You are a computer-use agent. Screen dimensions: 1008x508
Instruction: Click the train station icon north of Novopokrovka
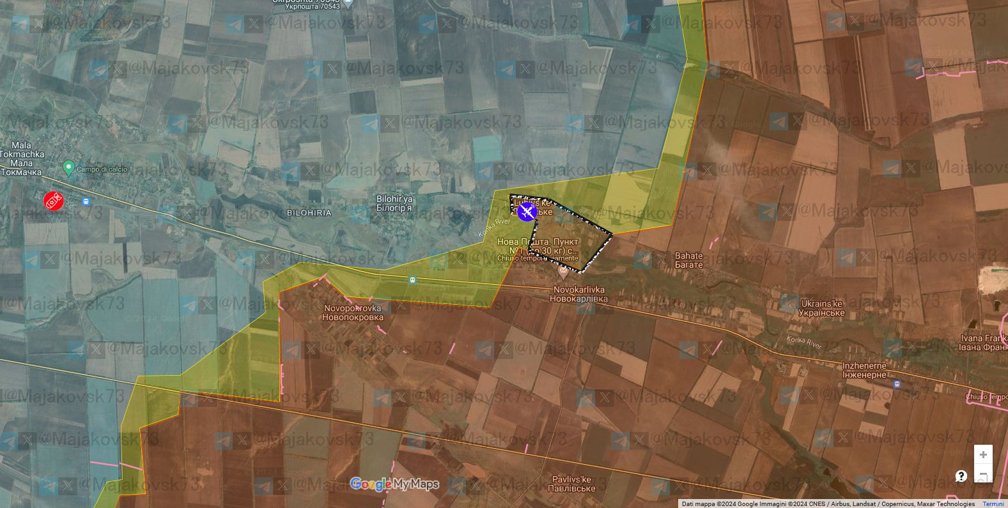point(412,280)
